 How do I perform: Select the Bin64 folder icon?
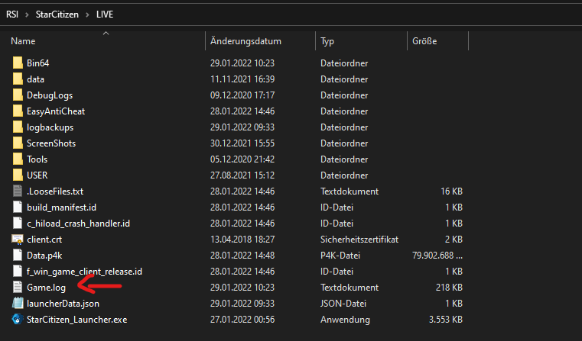point(18,63)
